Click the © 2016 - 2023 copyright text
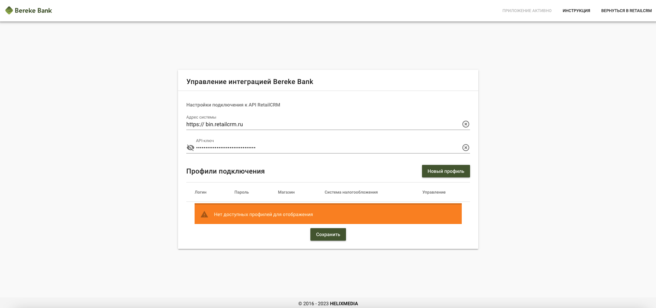 coord(313,304)
